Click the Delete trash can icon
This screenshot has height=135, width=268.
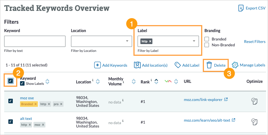tap(209, 65)
